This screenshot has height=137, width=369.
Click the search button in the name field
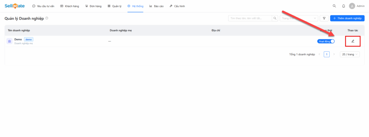[x=275, y=18]
